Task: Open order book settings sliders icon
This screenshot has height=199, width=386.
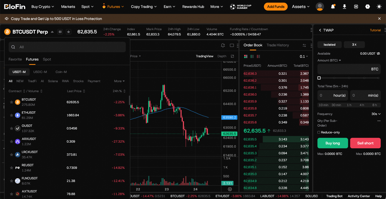Action: 304,45
